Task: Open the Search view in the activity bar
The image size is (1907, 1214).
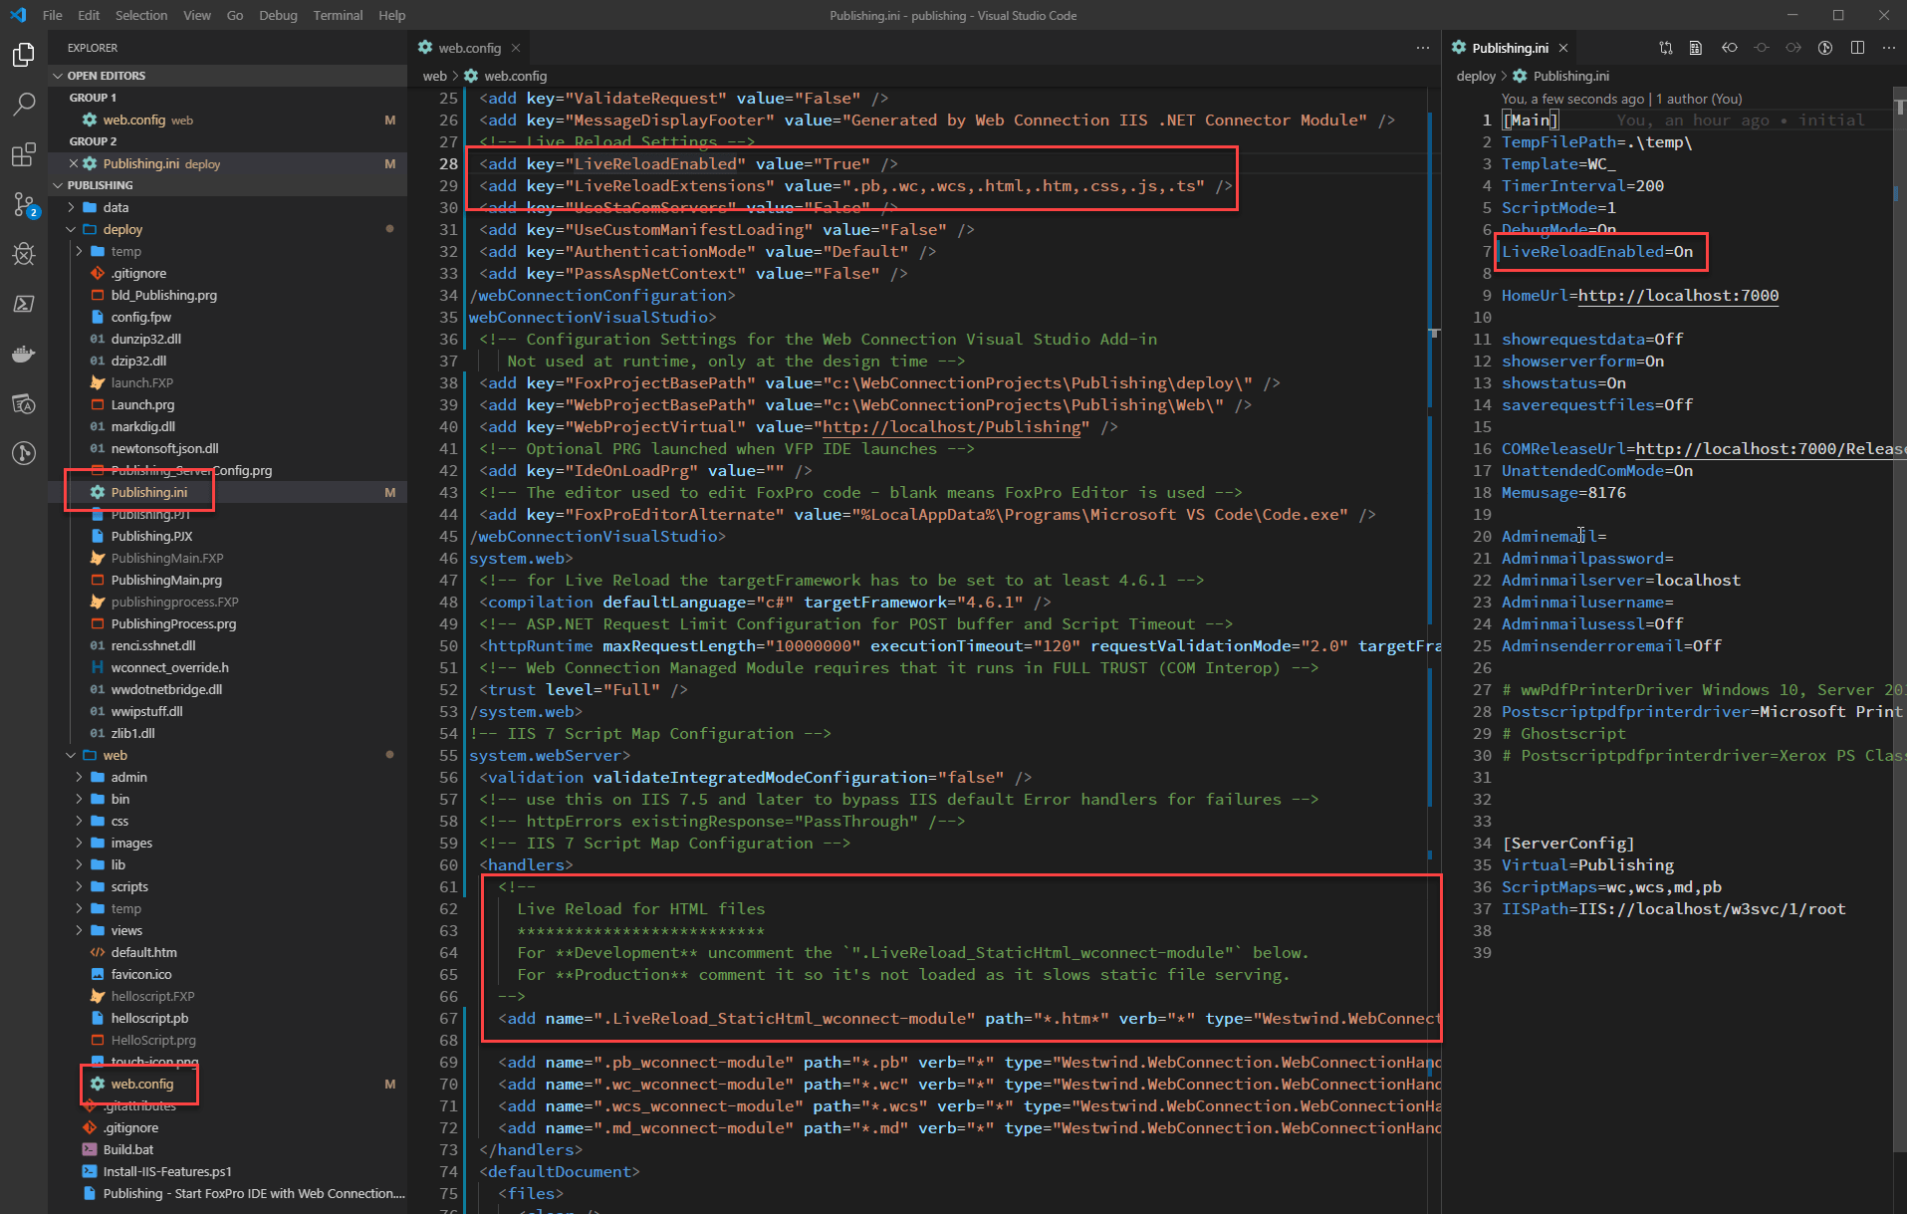Action: 24,105
